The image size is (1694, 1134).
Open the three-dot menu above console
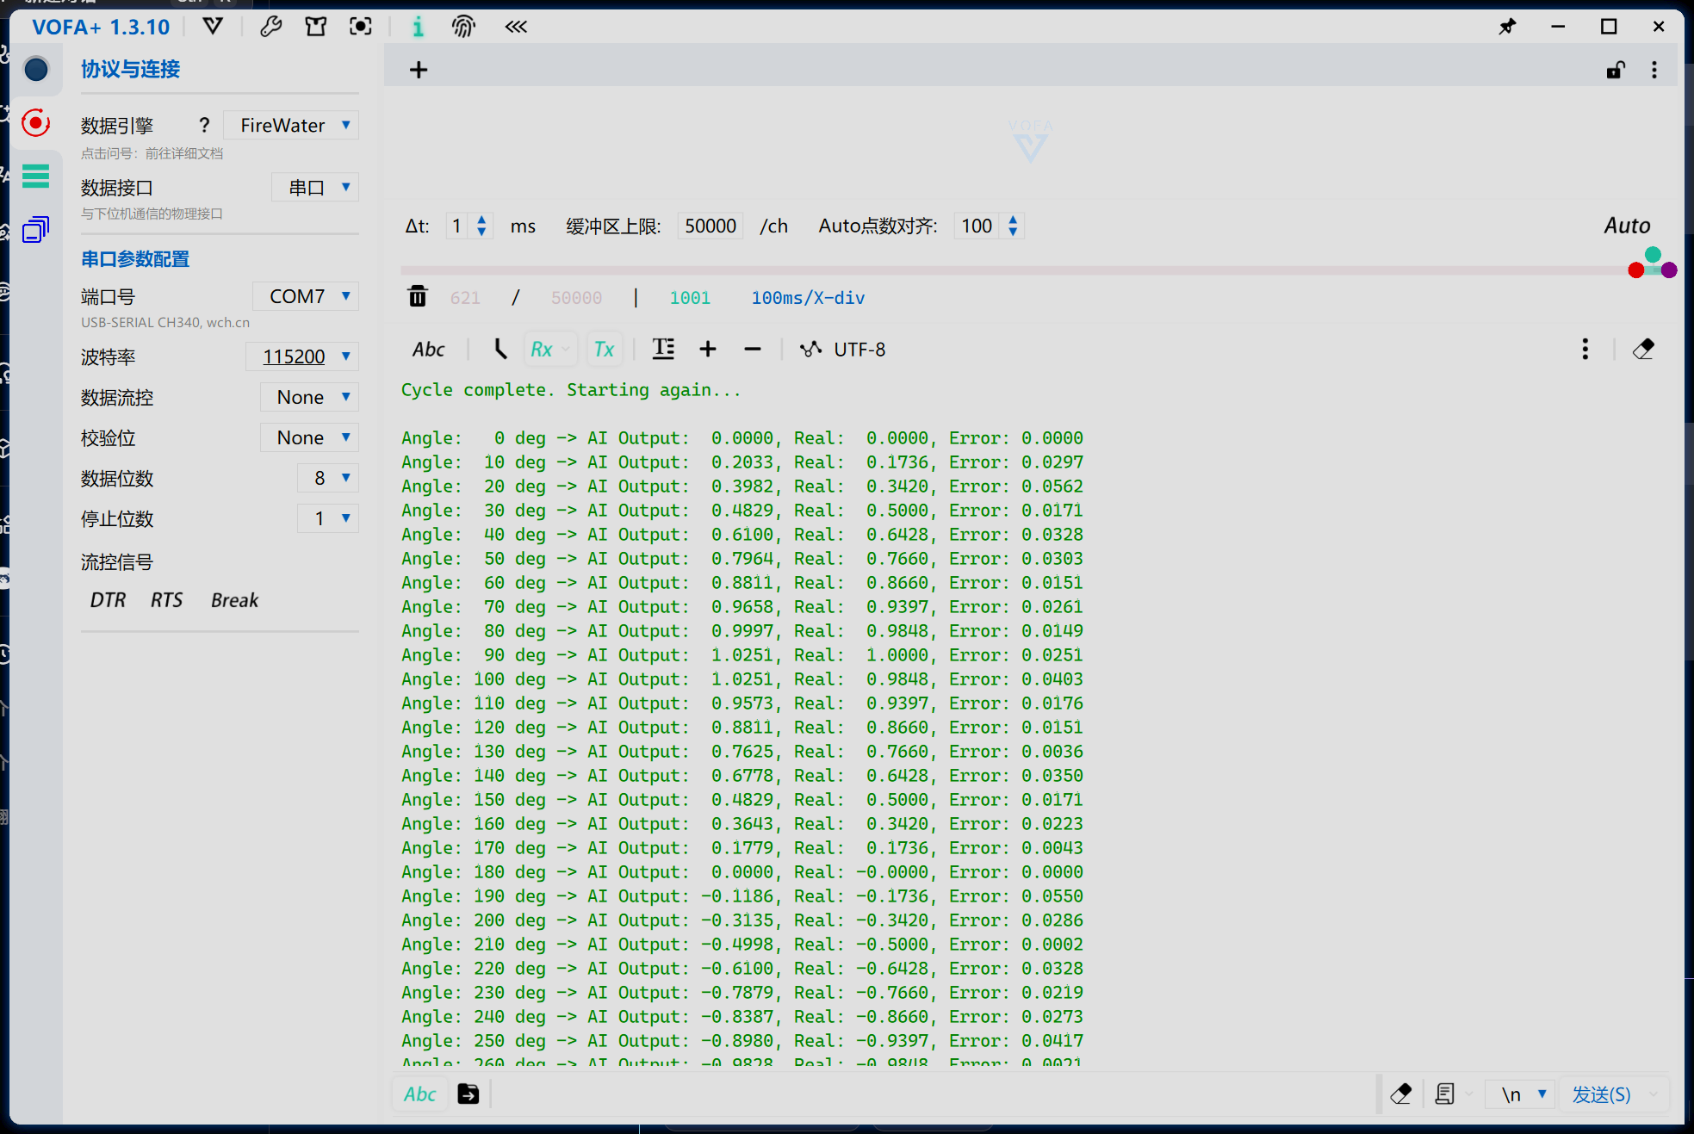coord(1585,349)
